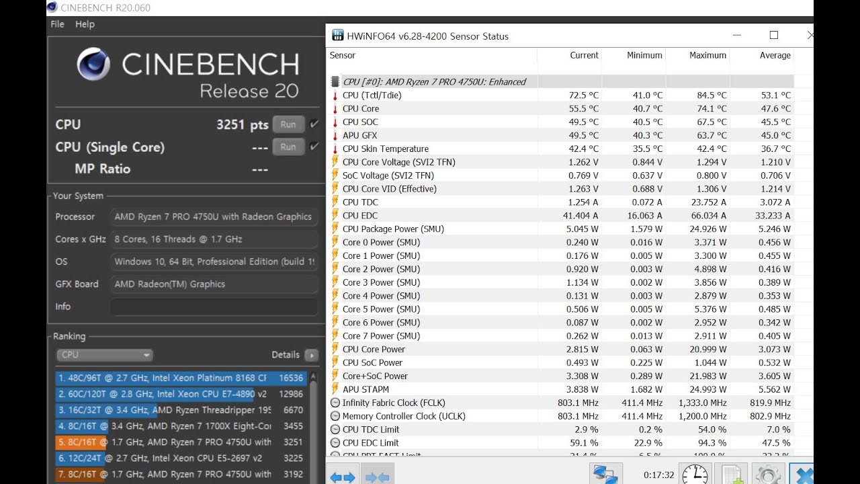
Task: Click lightning icon beside CPU EDC row
Action: [335, 216]
